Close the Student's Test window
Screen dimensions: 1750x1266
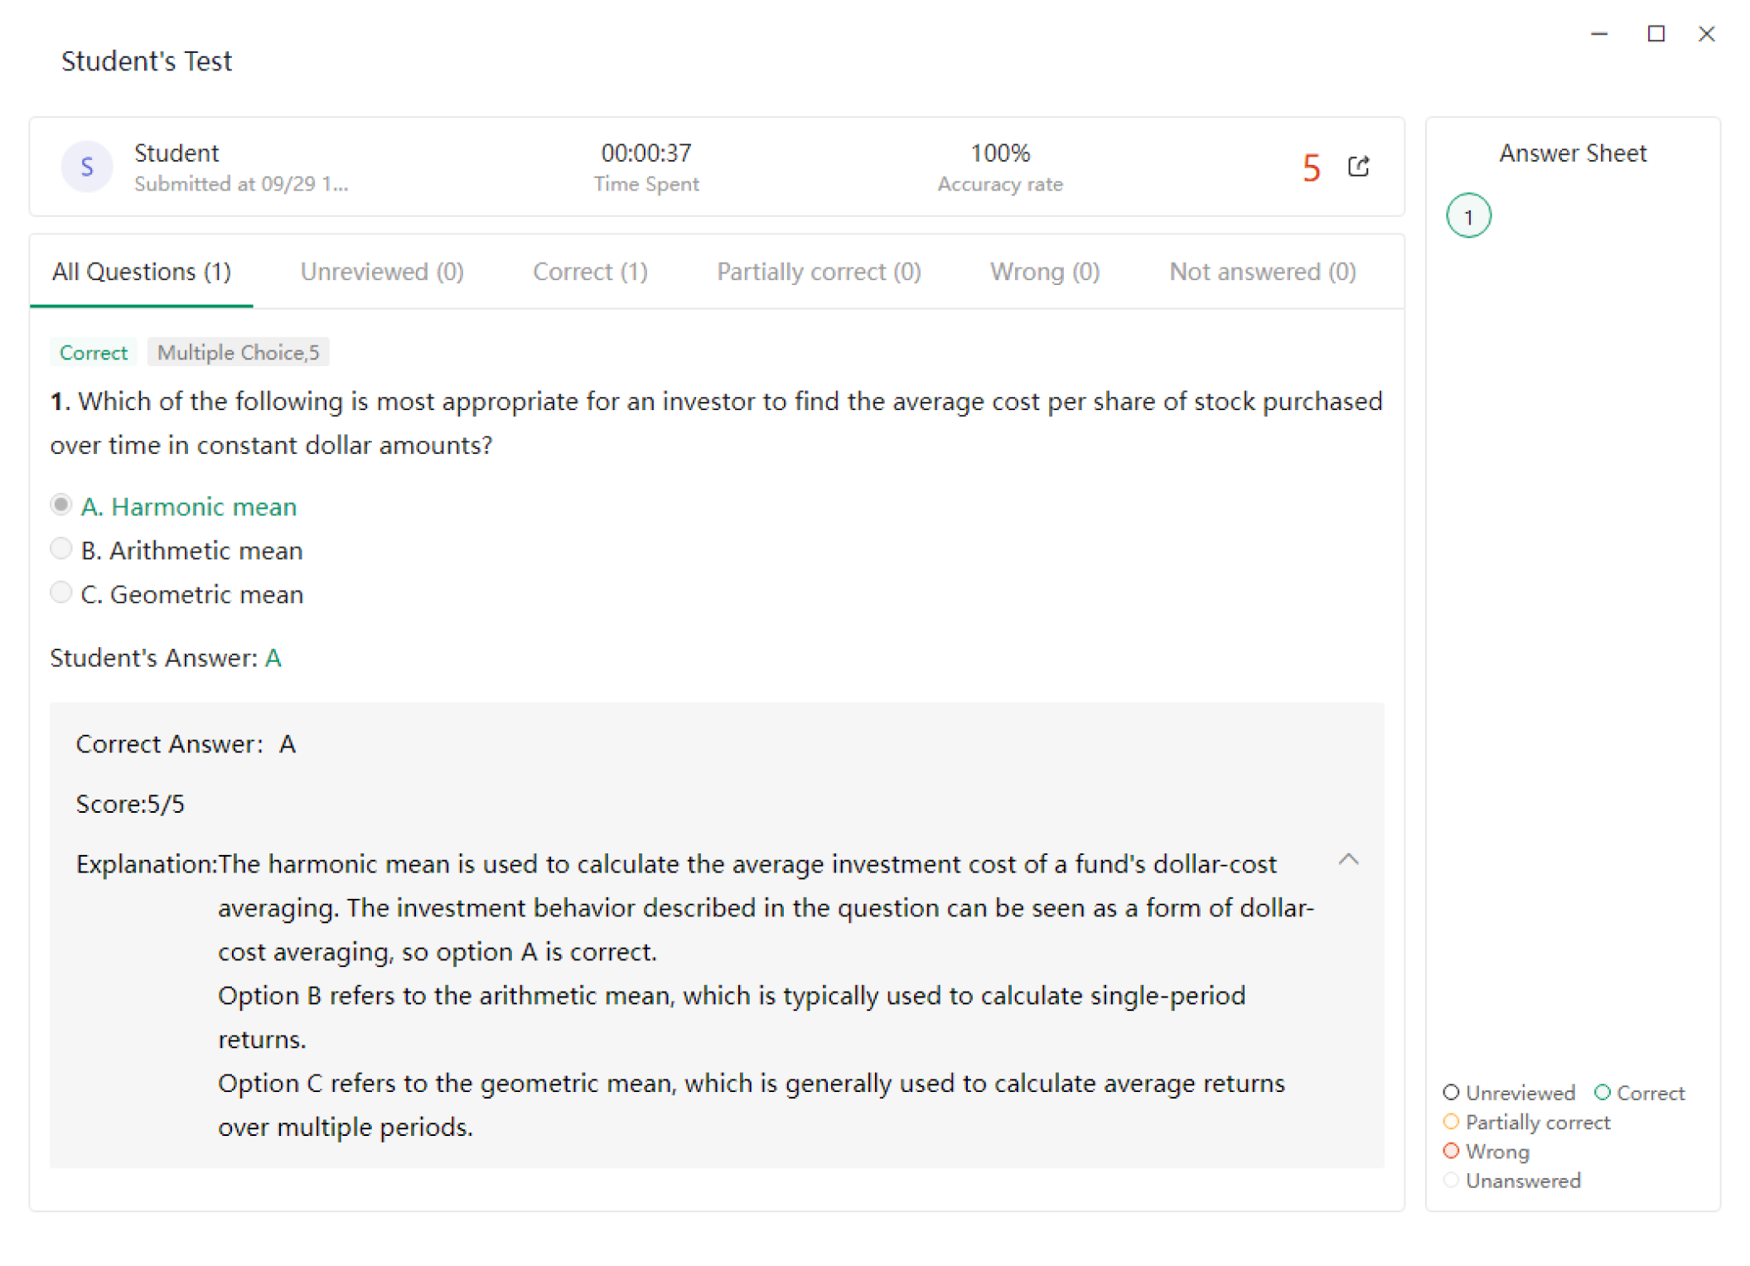click(1706, 34)
